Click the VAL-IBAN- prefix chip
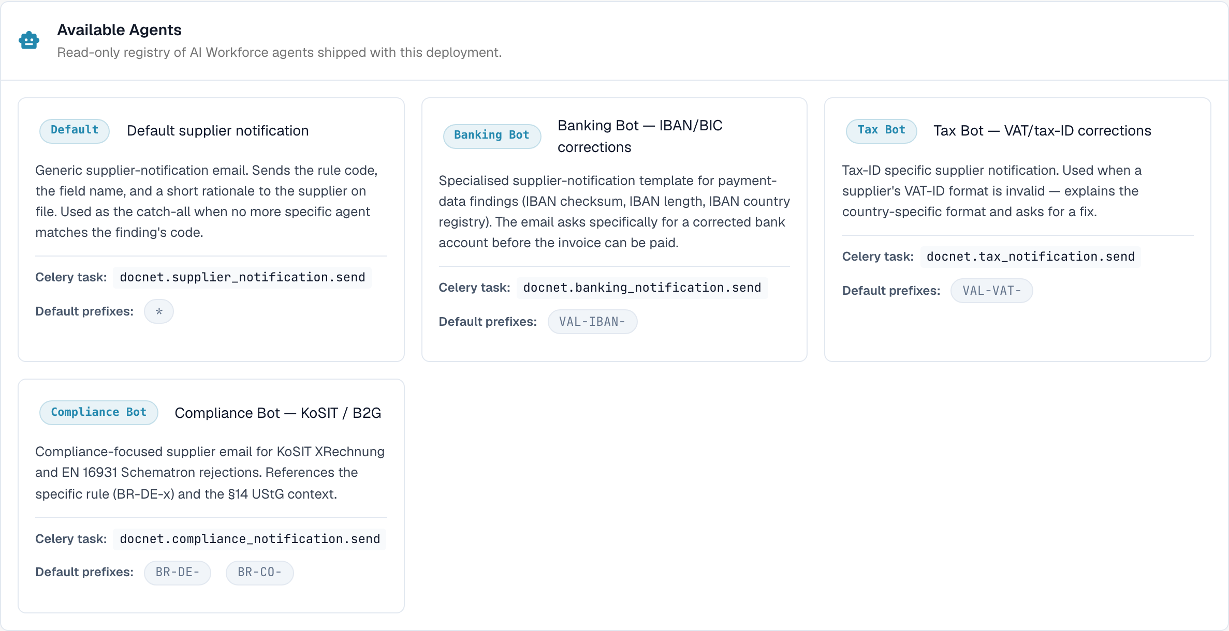Image resolution: width=1229 pixels, height=631 pixels. pyautogui.click(x=592, y=322)
